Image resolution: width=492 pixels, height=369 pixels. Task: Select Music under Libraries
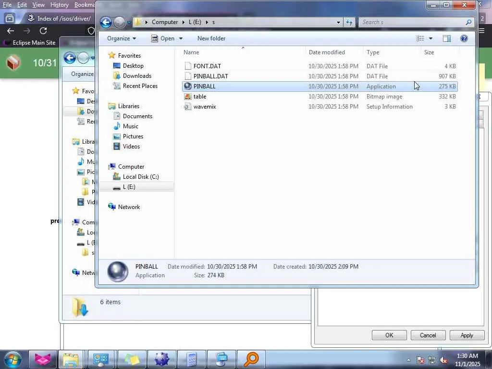pyautogui.click(x=130, y=126)
